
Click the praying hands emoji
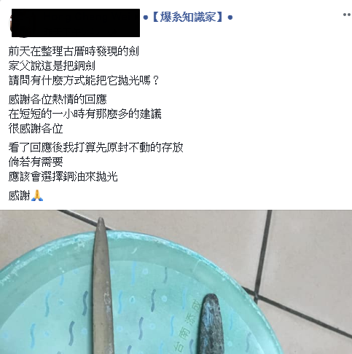click(37, 195)
